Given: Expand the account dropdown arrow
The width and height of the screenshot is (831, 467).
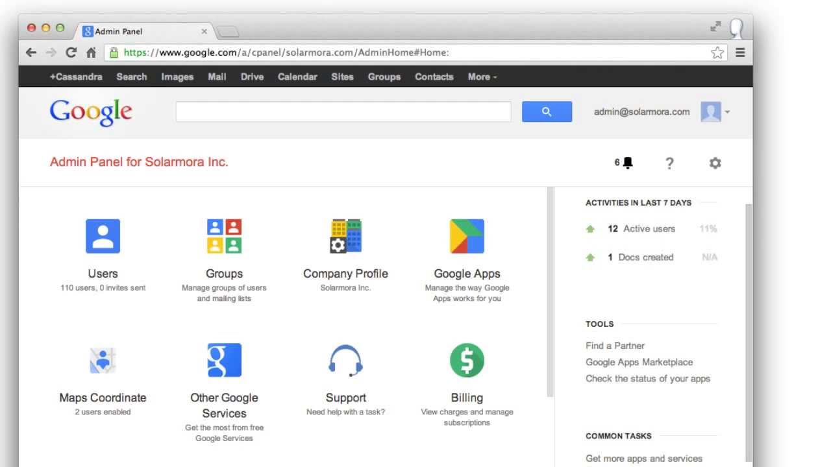Looking at the screenshot, I should coord(727,112).
